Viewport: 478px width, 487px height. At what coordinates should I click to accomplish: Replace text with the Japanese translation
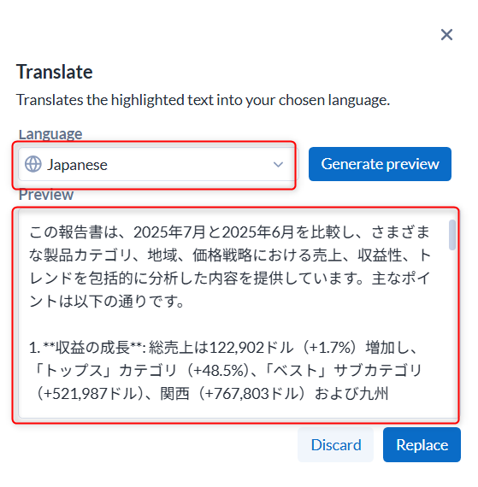point(422,445)
